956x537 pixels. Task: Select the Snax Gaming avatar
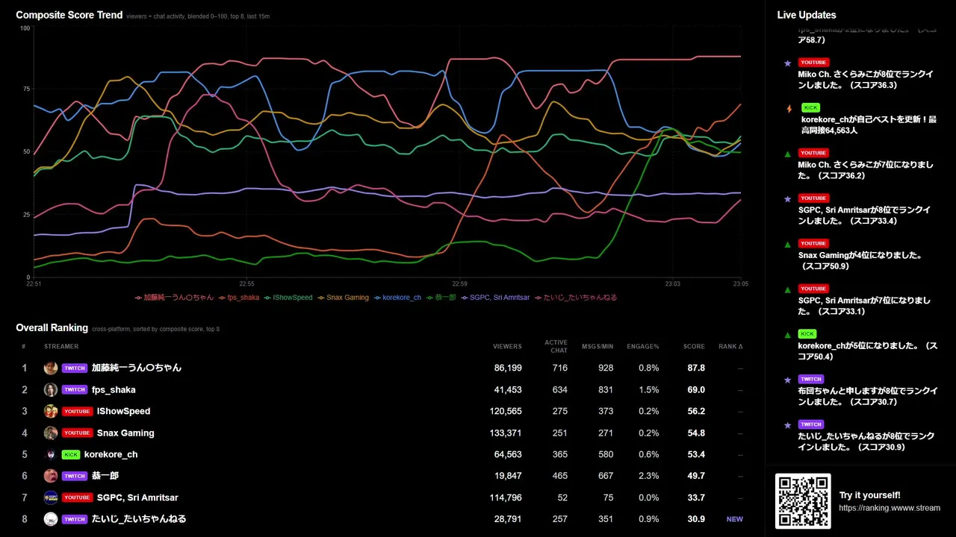point(51,433)
